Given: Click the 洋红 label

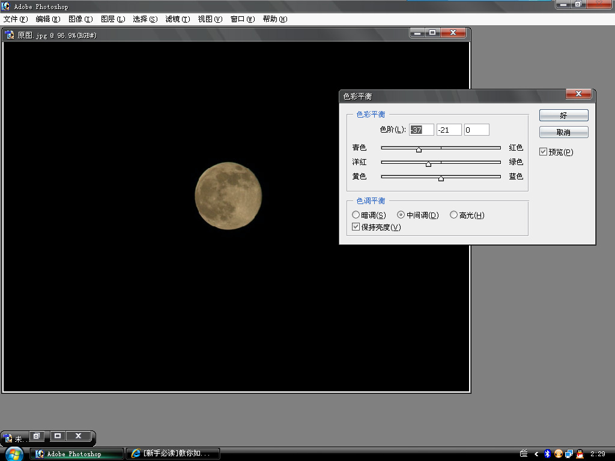Looking at the screenshot, I should 359,162.
